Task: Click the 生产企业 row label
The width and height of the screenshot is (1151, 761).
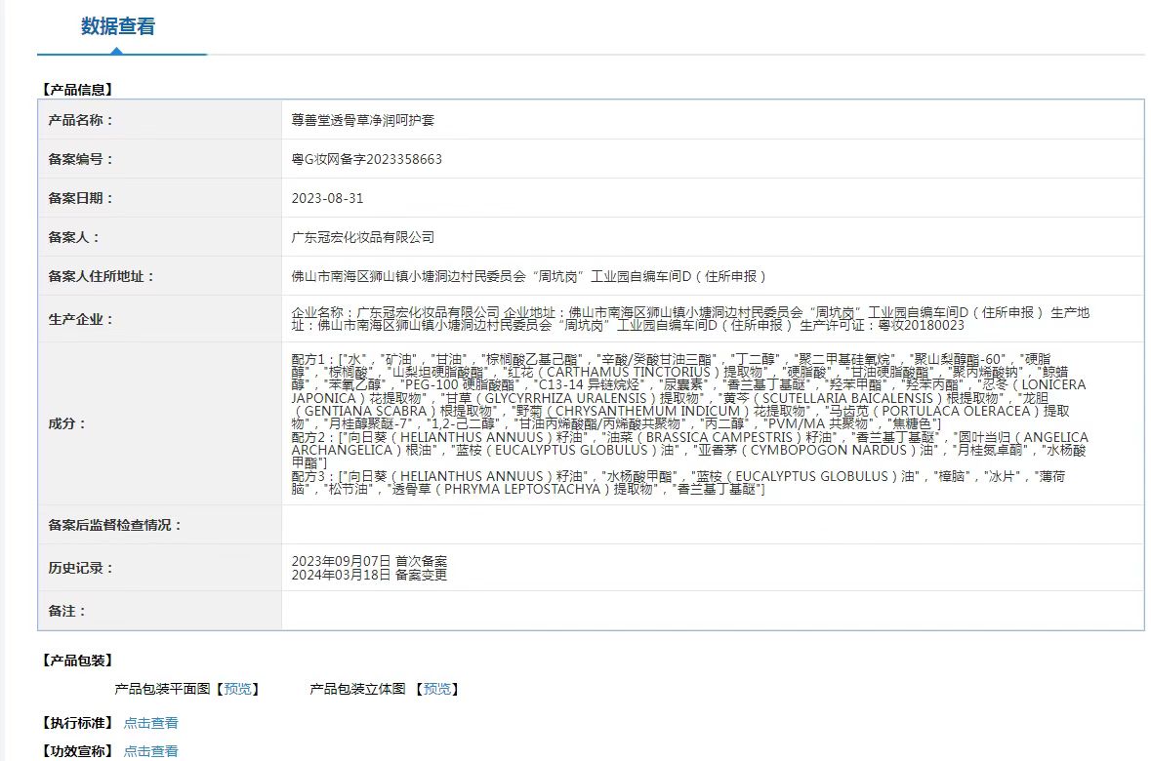Action: 81,319
